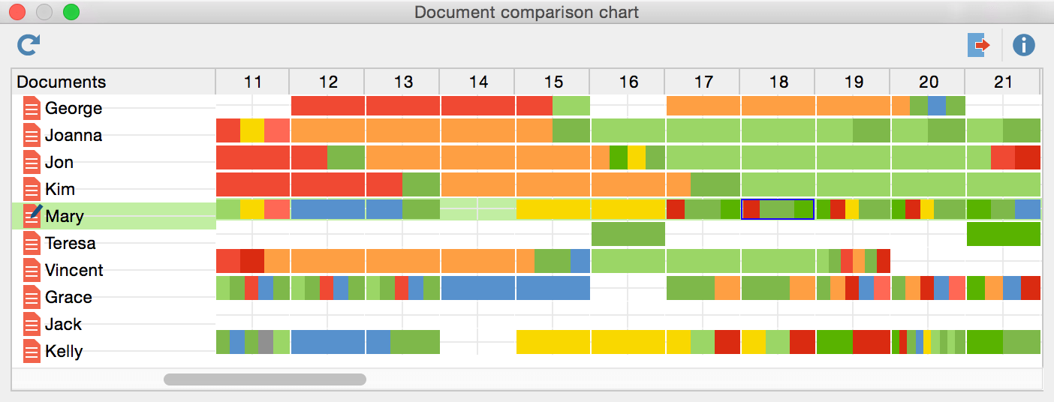
Task: Select the highlighted Mary document name
Action: (x=65, y=216)
